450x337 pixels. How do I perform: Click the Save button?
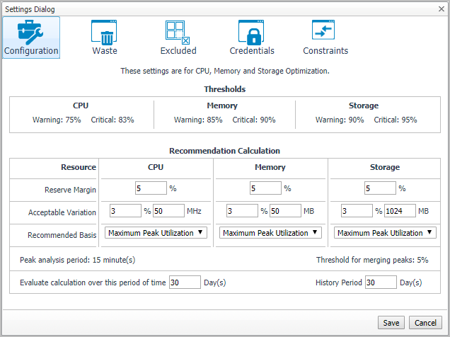click(x=391, y=322)
